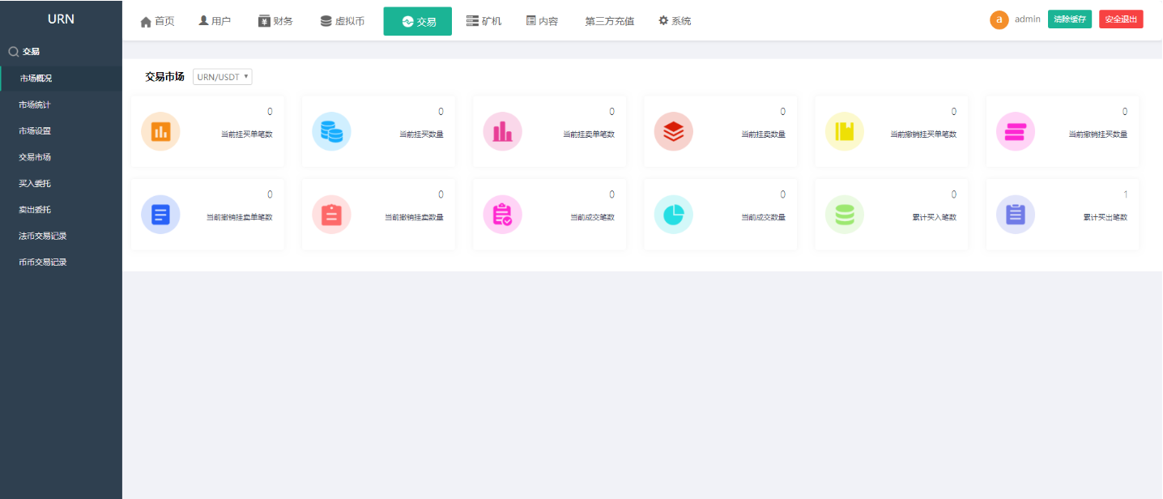Open 法币交易记录 in the sidebar

(x=42, y=236)
